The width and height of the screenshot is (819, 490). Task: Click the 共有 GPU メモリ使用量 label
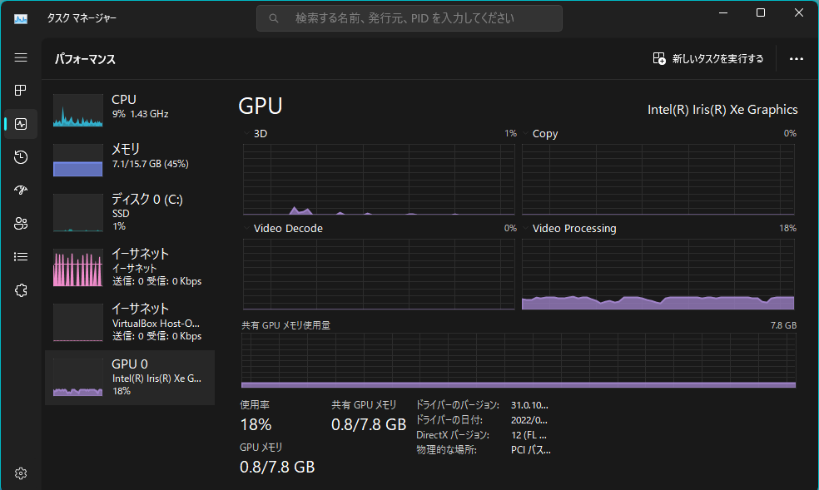click(285, 325)
